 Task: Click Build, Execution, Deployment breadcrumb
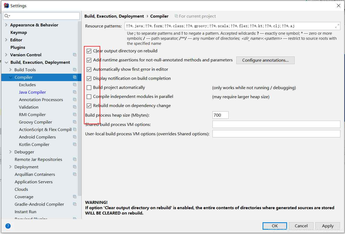click(114, 16)
